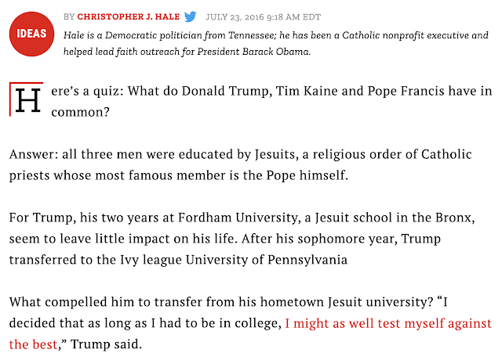Screen dimensions: 502x360
Task: Click 'Fordham University' in the third paragraph
Action: [x=238, y=218]
